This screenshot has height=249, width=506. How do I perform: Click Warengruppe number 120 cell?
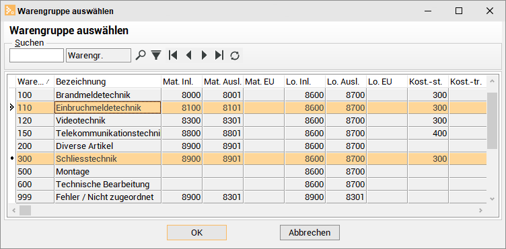pyautogui.click(x=35, y=121)
